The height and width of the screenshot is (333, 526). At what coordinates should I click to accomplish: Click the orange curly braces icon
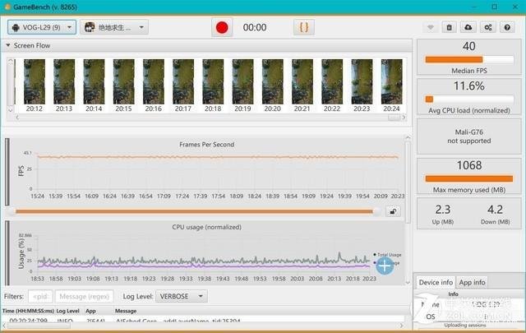303,27
